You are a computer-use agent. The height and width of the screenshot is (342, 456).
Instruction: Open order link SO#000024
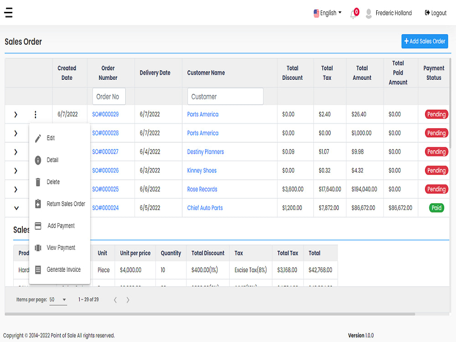click(x=105, y=208)
